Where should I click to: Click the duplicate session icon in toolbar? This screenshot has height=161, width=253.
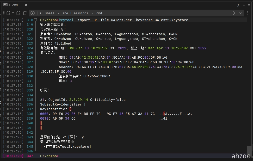[x=25, y=13]
